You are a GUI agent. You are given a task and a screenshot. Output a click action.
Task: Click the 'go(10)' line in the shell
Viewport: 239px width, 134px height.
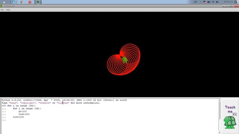(x=22, y=111)
